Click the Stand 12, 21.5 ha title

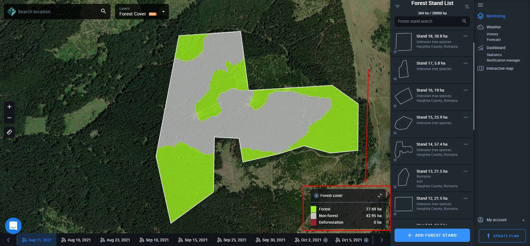point(432,198)
